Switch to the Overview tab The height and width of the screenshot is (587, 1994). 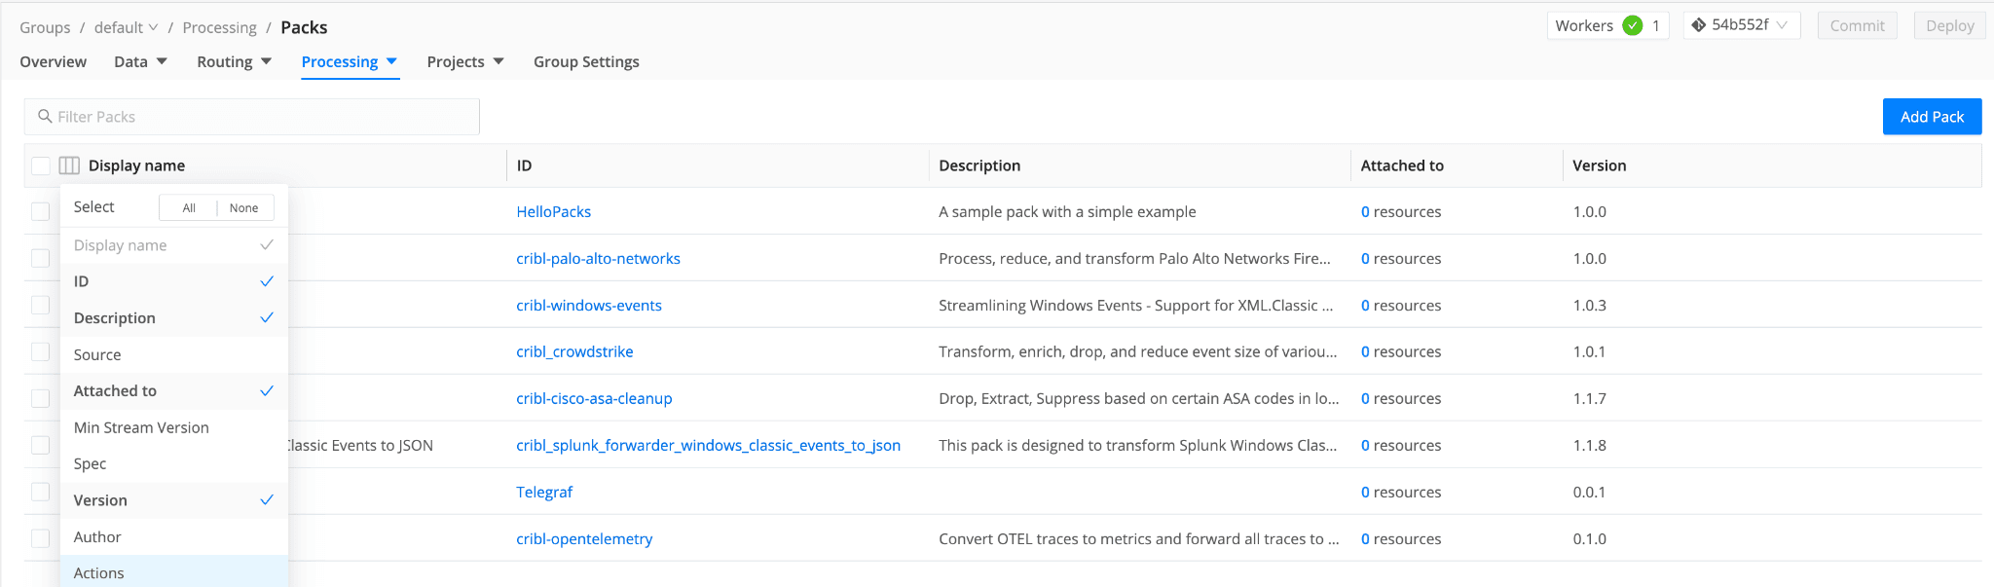click(x=53, y=61)
